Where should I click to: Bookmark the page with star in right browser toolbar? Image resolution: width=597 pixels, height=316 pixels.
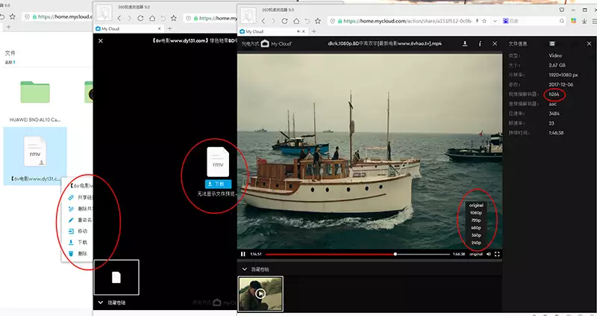pos(318,21)
